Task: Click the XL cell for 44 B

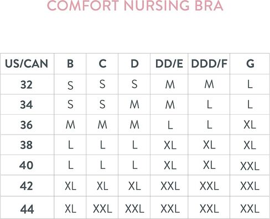Action: [x=70, y=209]
